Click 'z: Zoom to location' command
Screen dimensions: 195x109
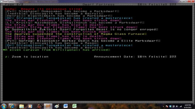[27, 57]
